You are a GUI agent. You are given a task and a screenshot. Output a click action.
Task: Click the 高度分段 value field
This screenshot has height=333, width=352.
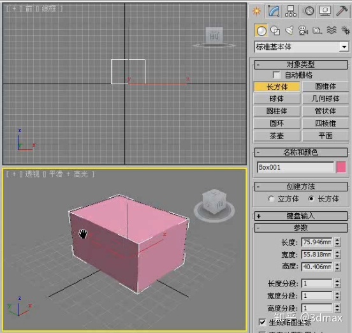[317, 308]
